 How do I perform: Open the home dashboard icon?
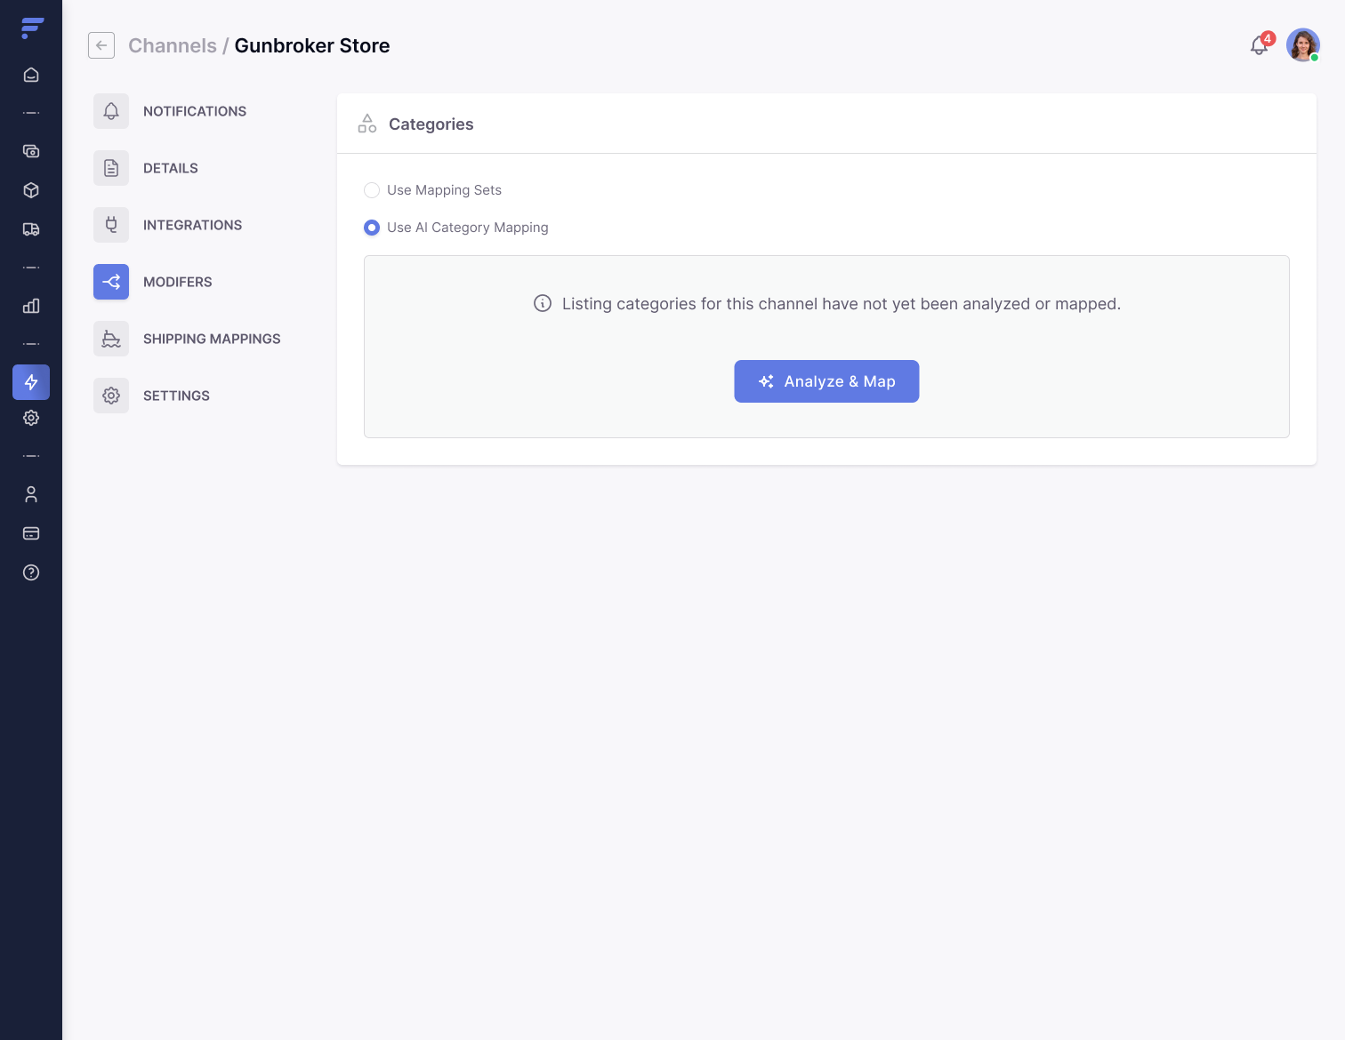pos(31,75)
